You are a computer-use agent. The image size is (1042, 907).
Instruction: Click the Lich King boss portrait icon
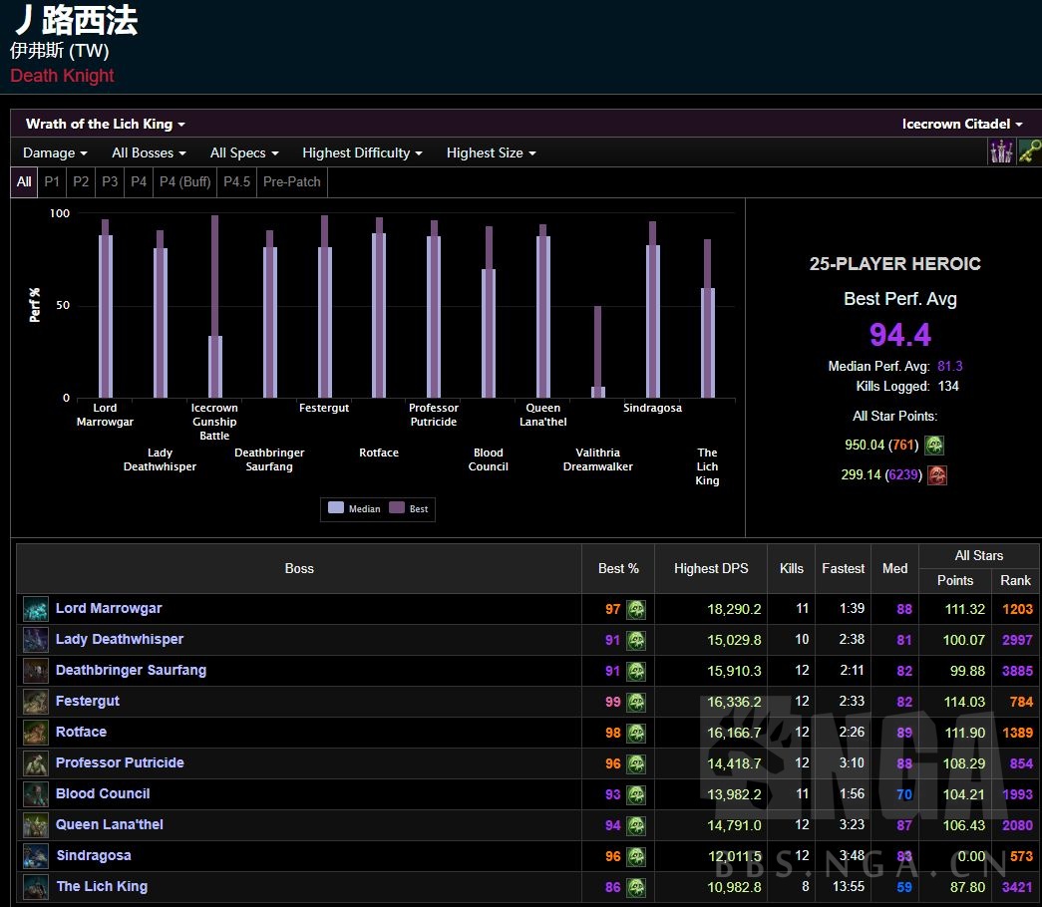click(36, 887)
